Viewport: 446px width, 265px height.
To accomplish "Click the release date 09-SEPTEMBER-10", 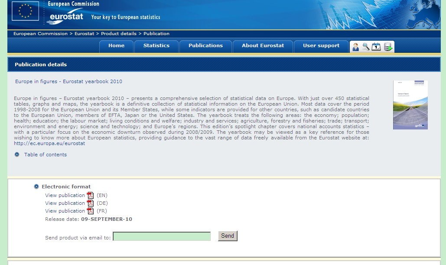I will [107, 219].
